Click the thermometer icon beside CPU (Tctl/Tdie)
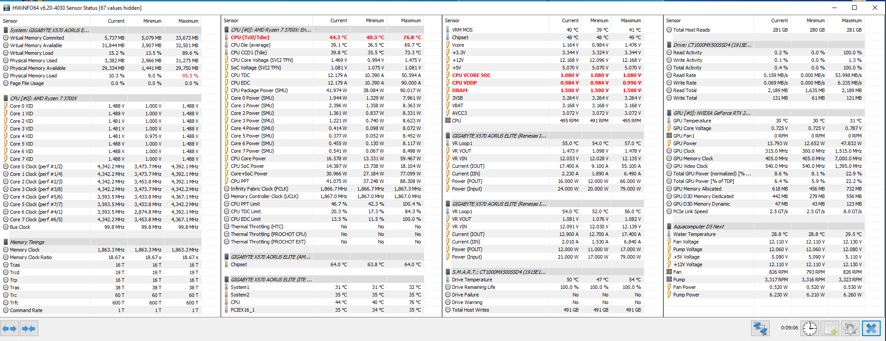886x341 pixels. click(227, 37)
